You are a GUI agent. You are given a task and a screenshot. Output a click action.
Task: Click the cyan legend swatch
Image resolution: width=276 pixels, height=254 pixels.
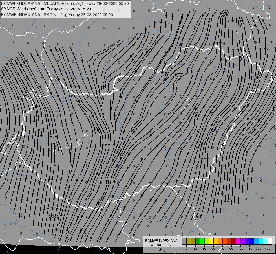[x=261, y=241]
